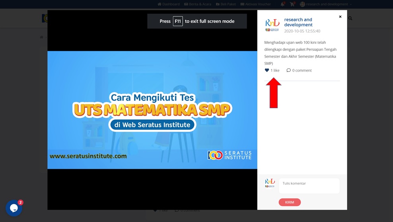Image resolution: width=393 pixels, height=222 pixels.
Task: Click the notification bell icon
Action: (282, 4)
